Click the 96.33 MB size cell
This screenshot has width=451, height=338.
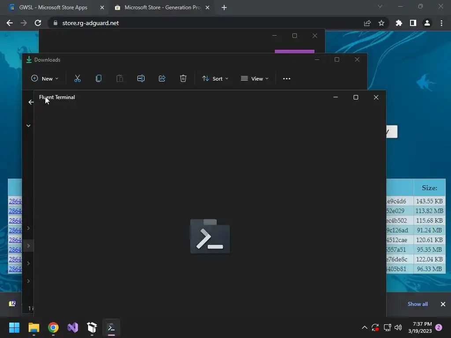coord(429,269)
